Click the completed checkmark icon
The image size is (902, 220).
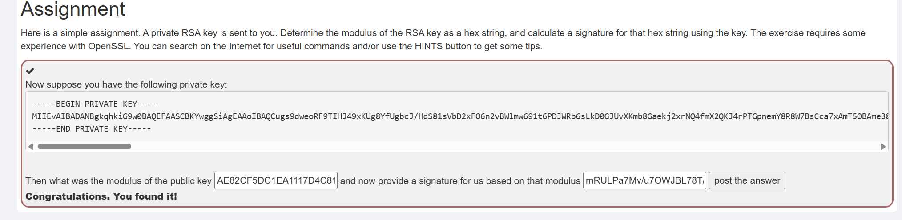pyautogui.click(x=30, y=71)
